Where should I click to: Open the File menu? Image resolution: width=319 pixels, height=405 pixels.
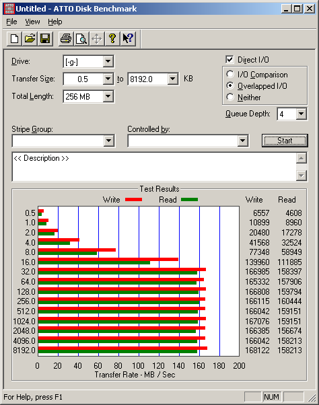tap(11, 22)
